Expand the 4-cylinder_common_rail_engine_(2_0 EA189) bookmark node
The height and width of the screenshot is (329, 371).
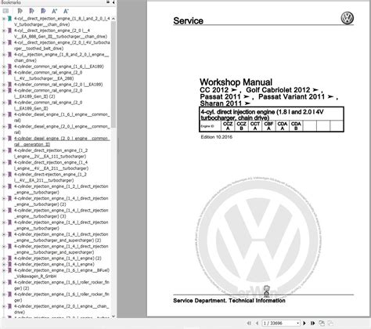(4, 85)
